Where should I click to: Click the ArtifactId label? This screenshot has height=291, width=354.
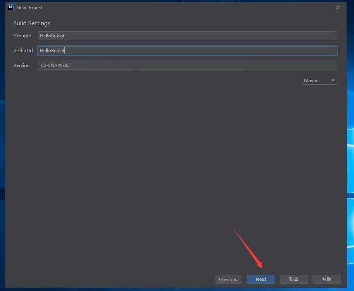(x=23, y=51)
